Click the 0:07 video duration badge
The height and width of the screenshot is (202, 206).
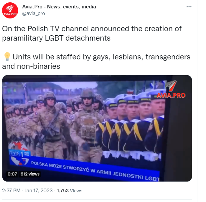coord(12,174)
